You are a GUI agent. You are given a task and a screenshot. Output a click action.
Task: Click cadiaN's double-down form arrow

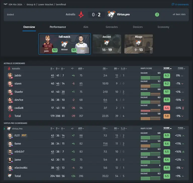coord(183,108)
